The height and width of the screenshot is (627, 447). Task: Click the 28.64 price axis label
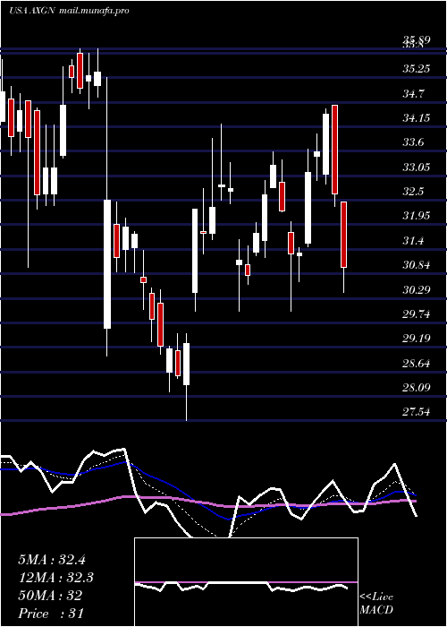tap(417, 364)
